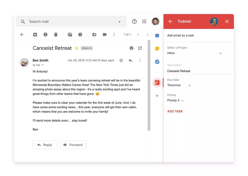Print the whole conversation
248x176 pixels.
[x=131, y=48]
